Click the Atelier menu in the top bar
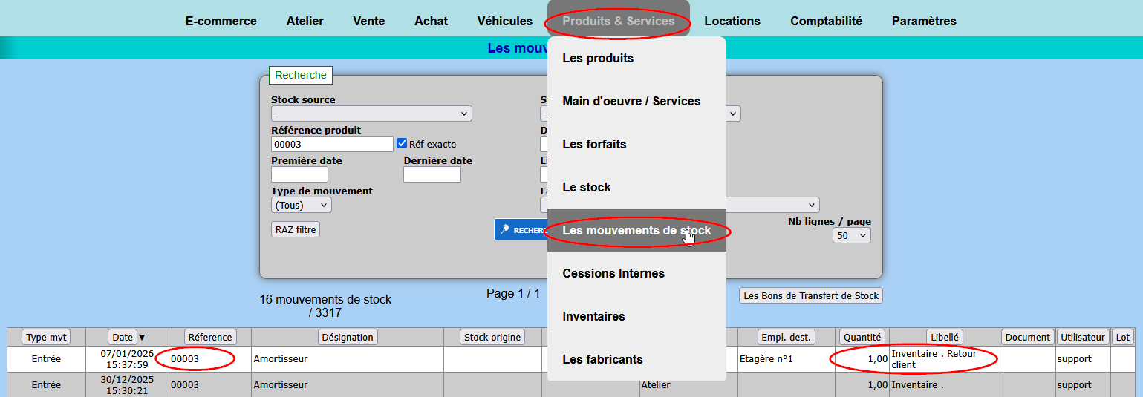 click(x=305, y=21)
